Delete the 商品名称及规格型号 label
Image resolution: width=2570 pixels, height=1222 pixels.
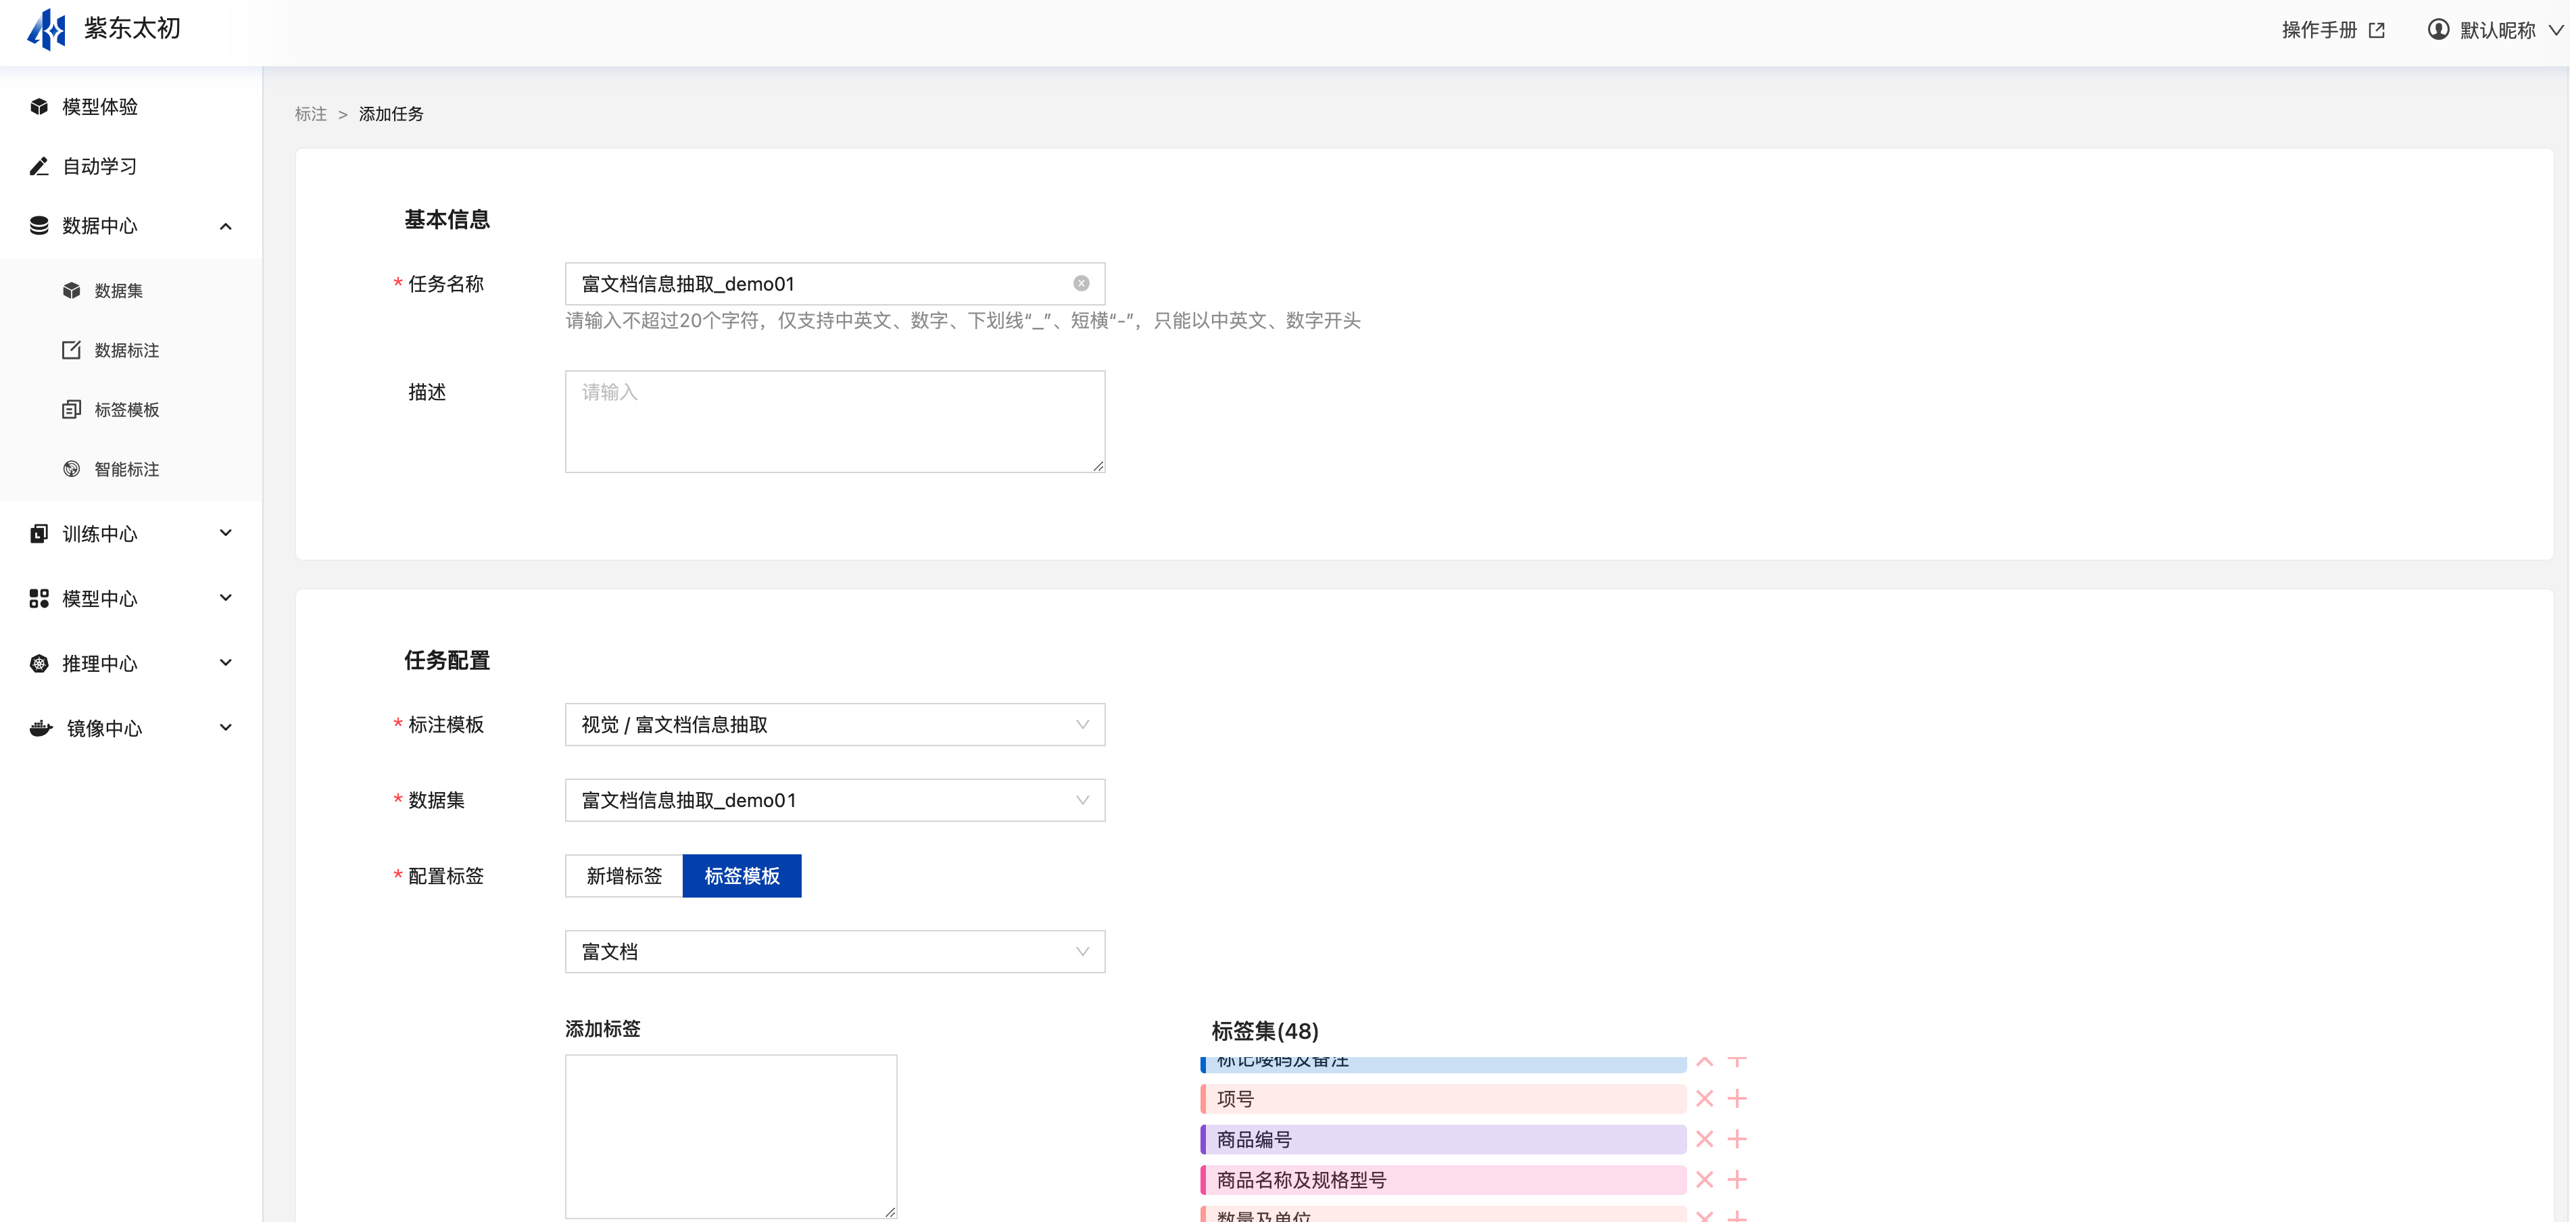[1705, 1180]
